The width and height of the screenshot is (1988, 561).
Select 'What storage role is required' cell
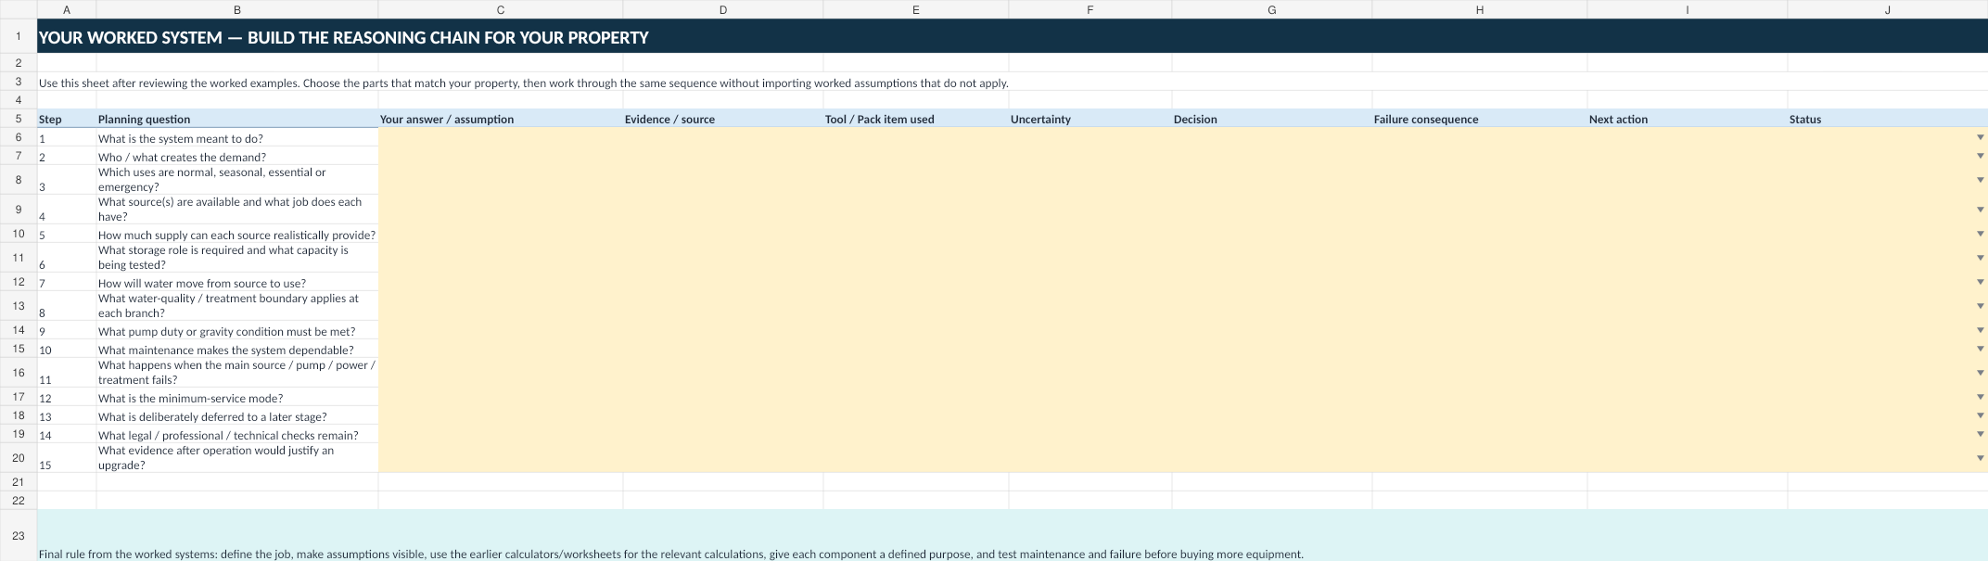(237, 258)
